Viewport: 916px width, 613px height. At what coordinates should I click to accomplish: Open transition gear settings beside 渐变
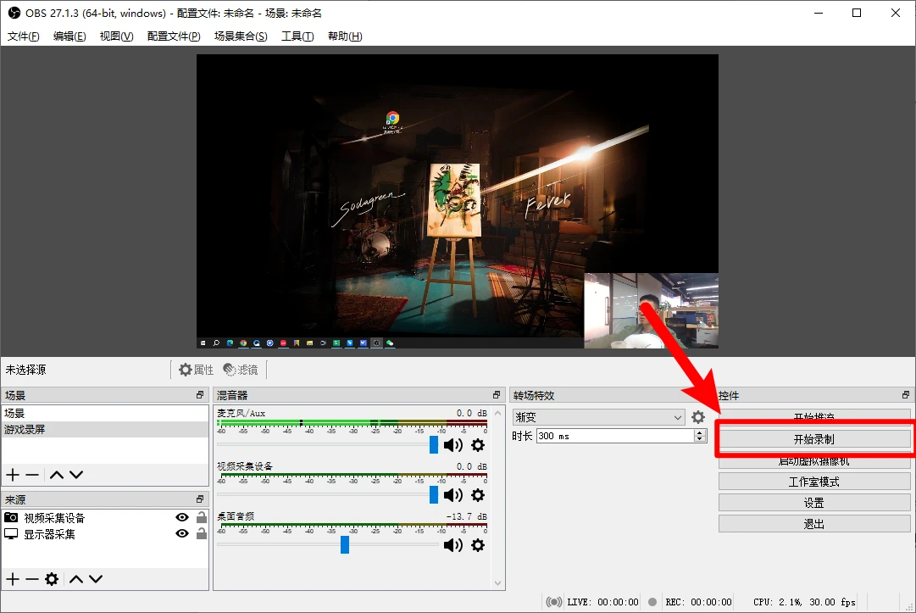click(x=698, y=417)
